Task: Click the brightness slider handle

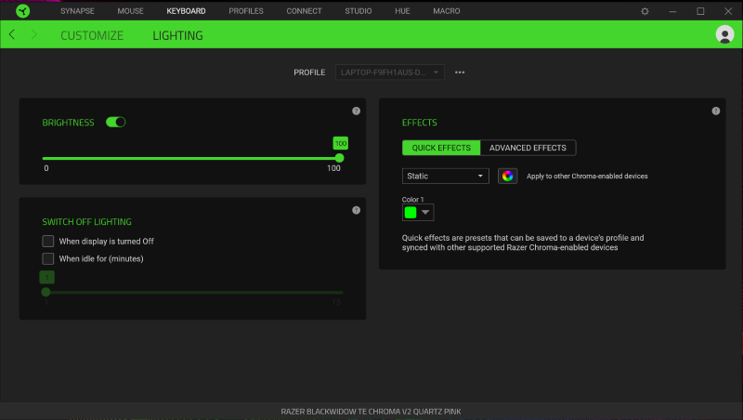Action: point(339,158)
